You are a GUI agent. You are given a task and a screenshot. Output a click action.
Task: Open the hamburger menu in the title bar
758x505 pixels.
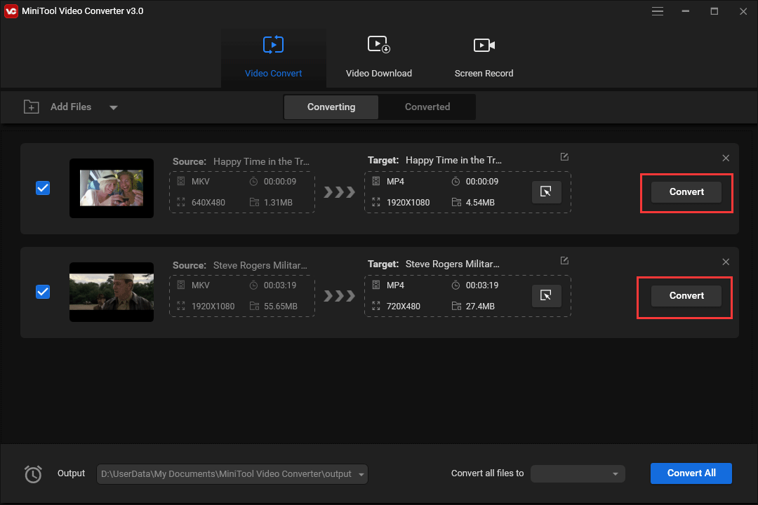pyautogui.click(x=657, y=11)
